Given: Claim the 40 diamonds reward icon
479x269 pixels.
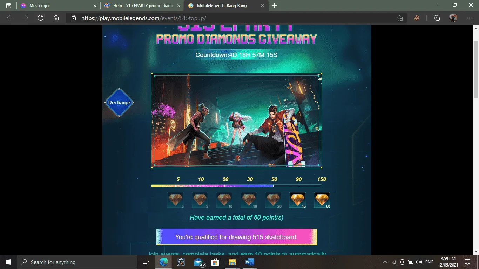Looking at the screenshot, I should coord(297,200).
